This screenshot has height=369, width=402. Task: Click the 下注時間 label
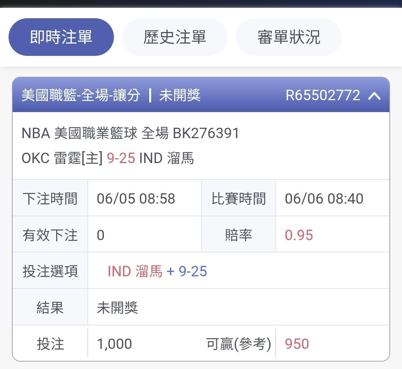[50, 199]
